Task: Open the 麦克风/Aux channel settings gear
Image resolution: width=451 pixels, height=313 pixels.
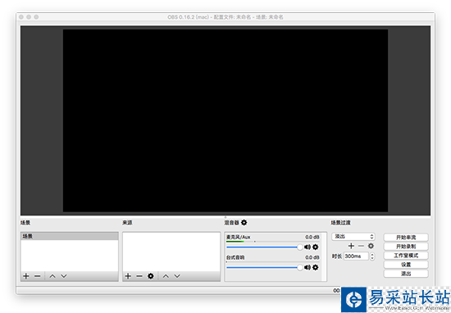Action: (x=316, y=247)
